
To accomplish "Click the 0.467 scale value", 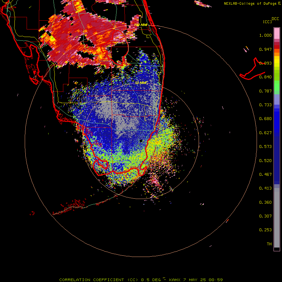I will click(265, 175).
